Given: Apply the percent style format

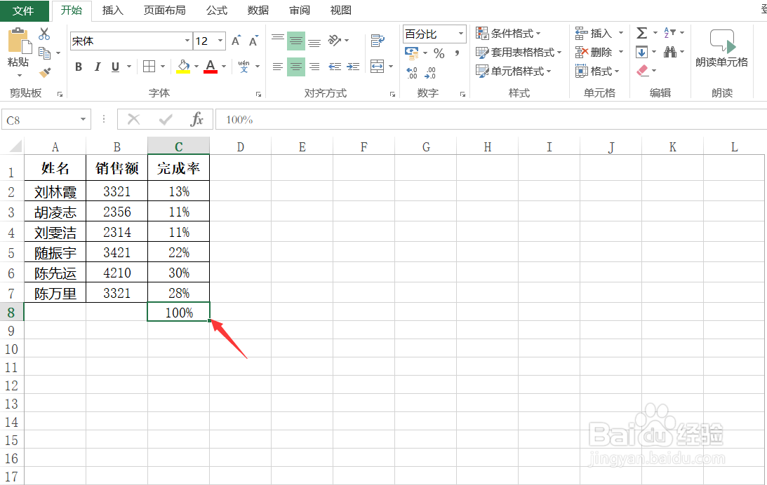Looking at the screenshot, I should coord(439,53).
